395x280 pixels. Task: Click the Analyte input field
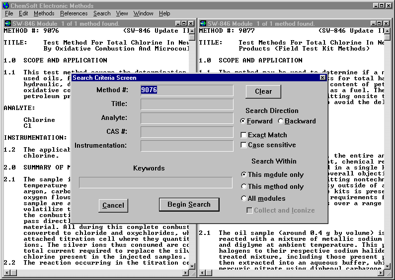coord(187,118)
